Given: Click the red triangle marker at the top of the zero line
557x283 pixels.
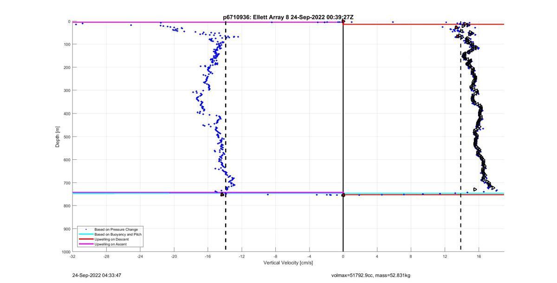Looking at the screenshot, I should (343, 21).
